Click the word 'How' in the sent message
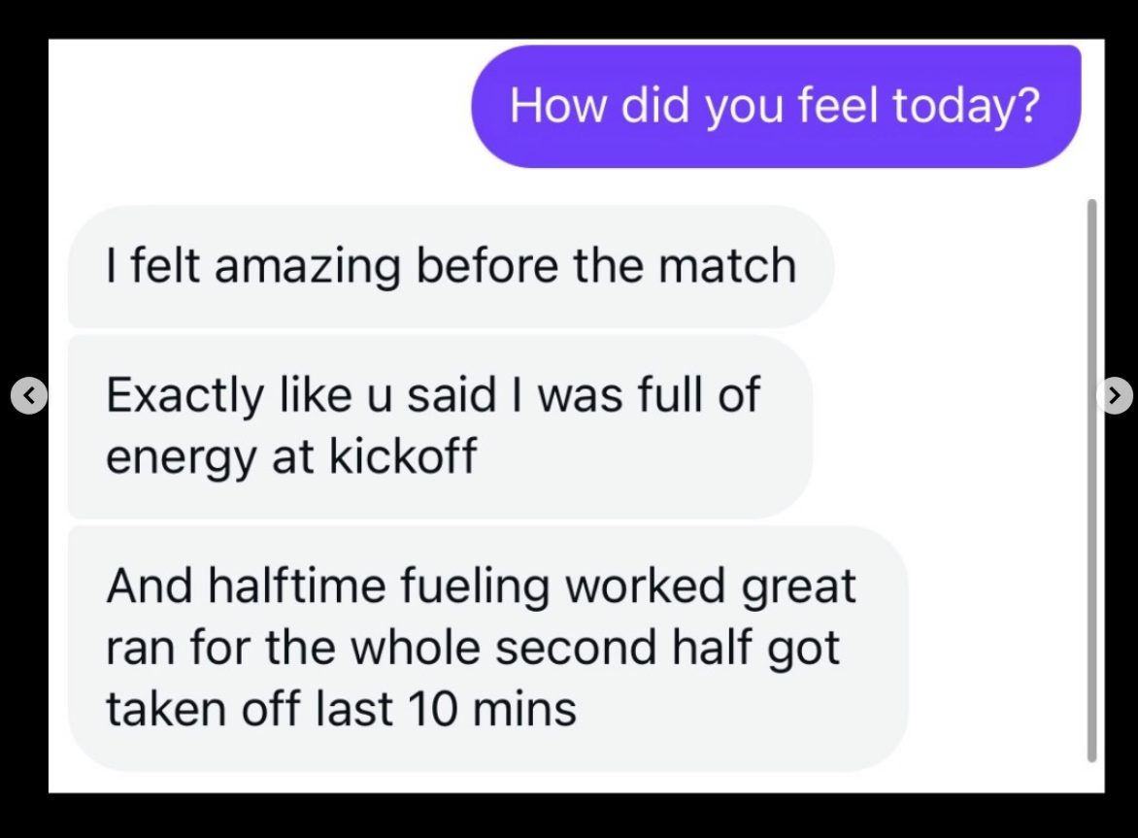This screenshot has height=838, width=1138. (557, 105)
